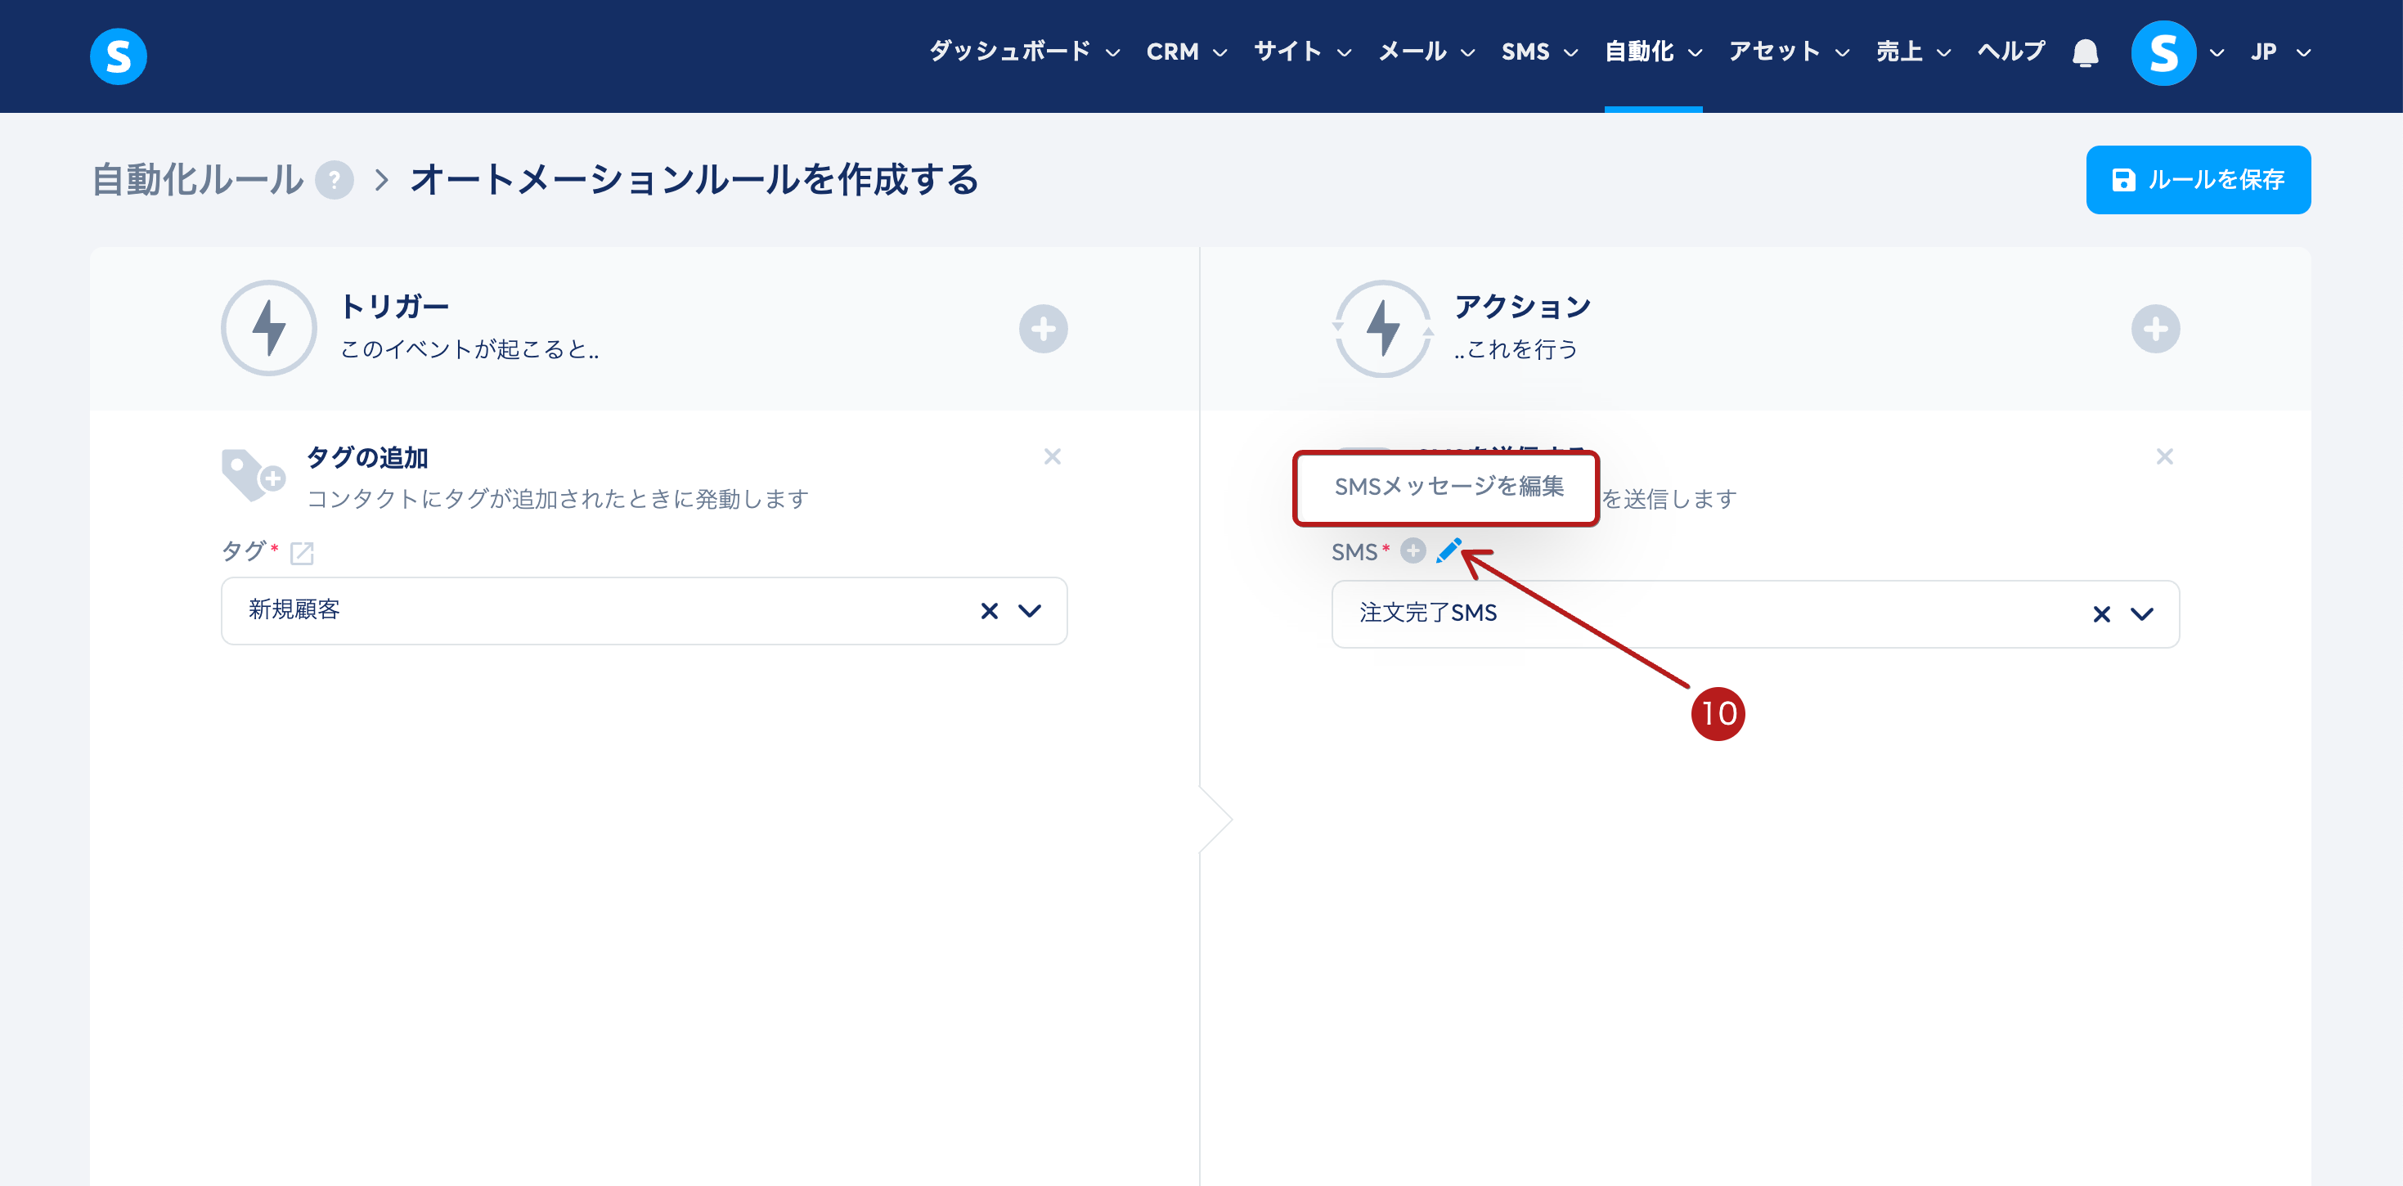This screenshot has width=2403, height=1186.
Task: Expand the SMS dropdown chevron
Action: tap(2142, 614)
